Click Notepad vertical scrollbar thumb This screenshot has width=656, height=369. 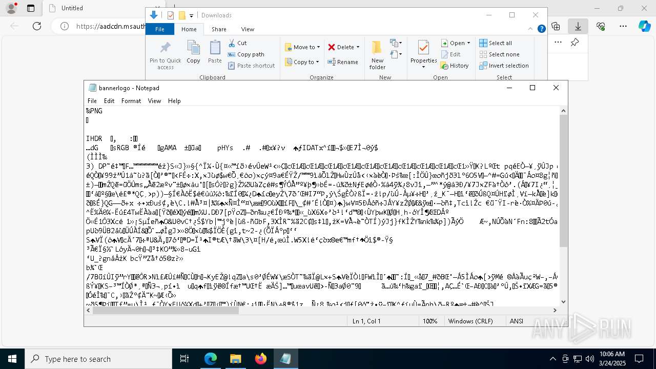[x=563, y=180]
